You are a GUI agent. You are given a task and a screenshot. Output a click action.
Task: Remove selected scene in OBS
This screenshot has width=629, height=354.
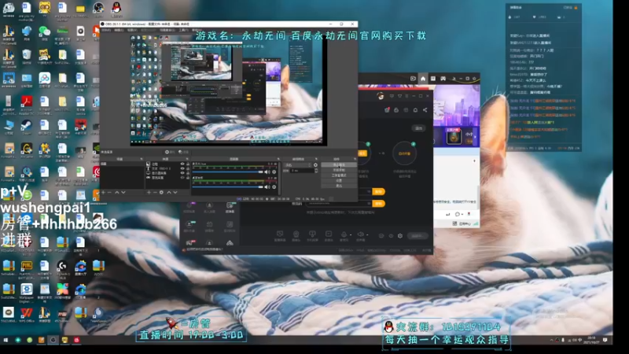point(109,193)
